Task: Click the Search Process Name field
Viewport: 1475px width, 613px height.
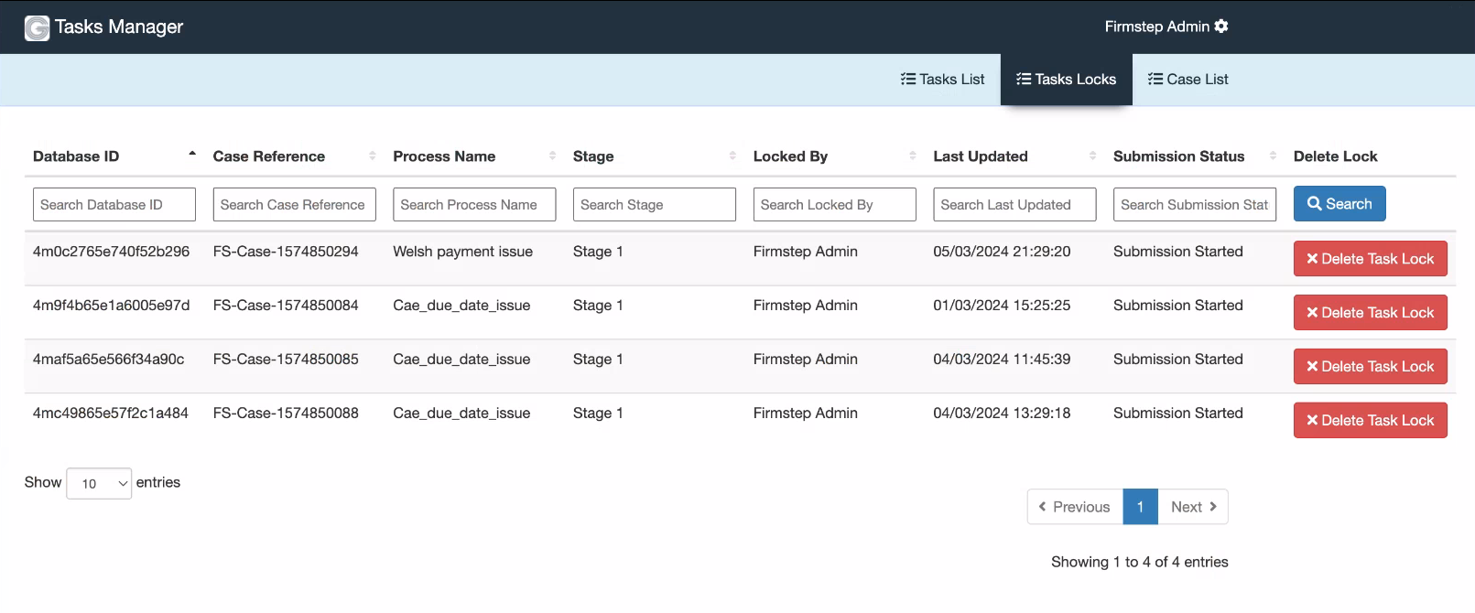Action: (474, 205)
